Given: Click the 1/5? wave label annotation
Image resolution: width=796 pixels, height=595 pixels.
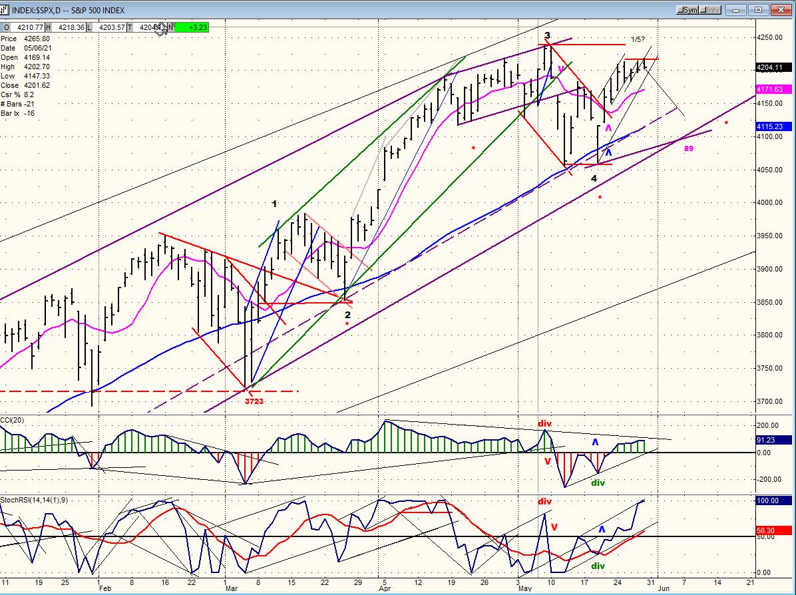Looking at the screenshot, I should tap(638, 39).
